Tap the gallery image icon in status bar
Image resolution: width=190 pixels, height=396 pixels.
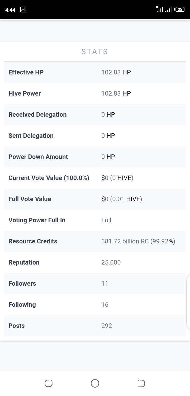[x=23, y=10]
